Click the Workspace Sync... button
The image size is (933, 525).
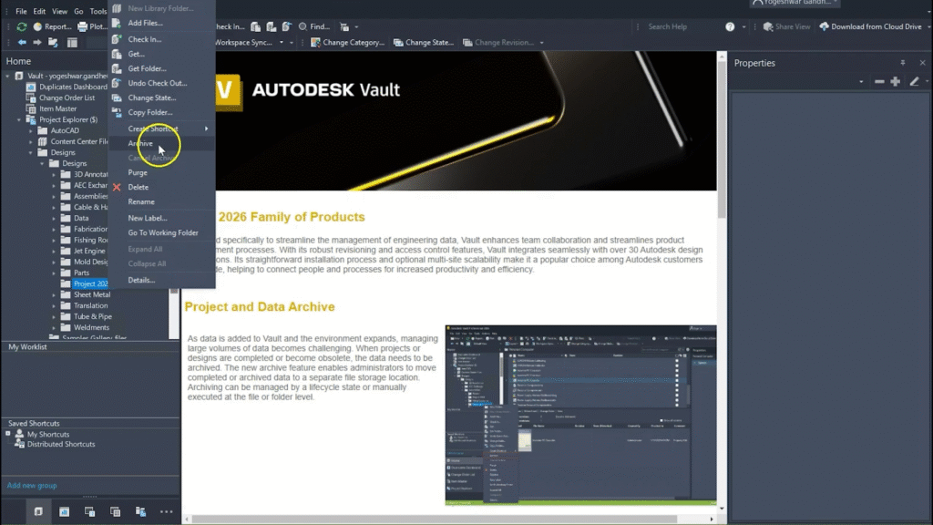click(x=244, y=43)
